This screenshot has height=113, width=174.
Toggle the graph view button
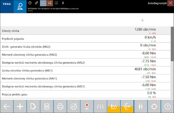(x=114, y=106)
